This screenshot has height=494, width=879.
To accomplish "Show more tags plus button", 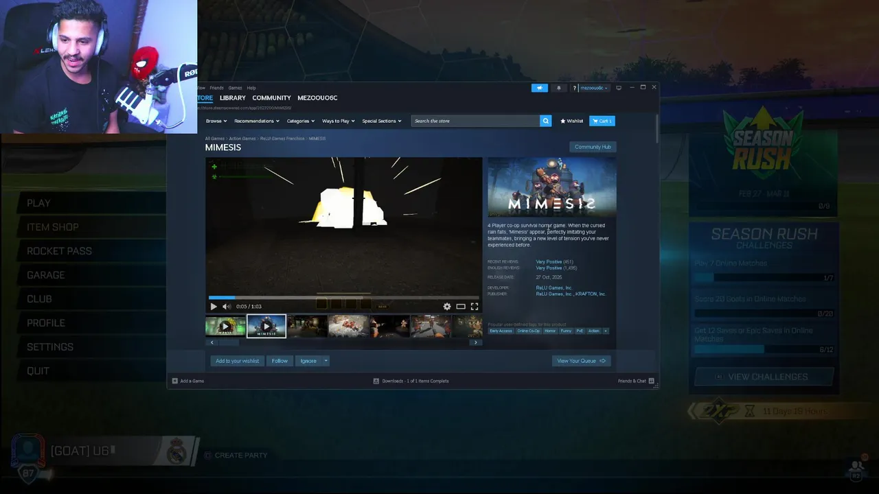I will tap(606, 331).
